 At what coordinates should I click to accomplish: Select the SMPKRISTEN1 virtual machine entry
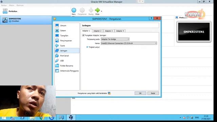pos(26,20)
